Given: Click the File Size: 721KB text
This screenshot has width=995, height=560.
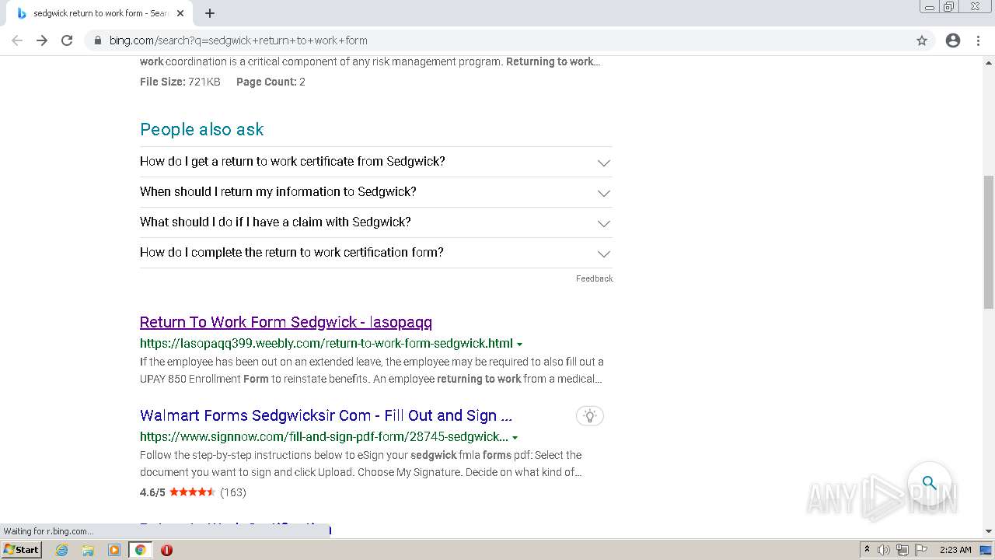Looking at the screenshot, I should [180, 82].
